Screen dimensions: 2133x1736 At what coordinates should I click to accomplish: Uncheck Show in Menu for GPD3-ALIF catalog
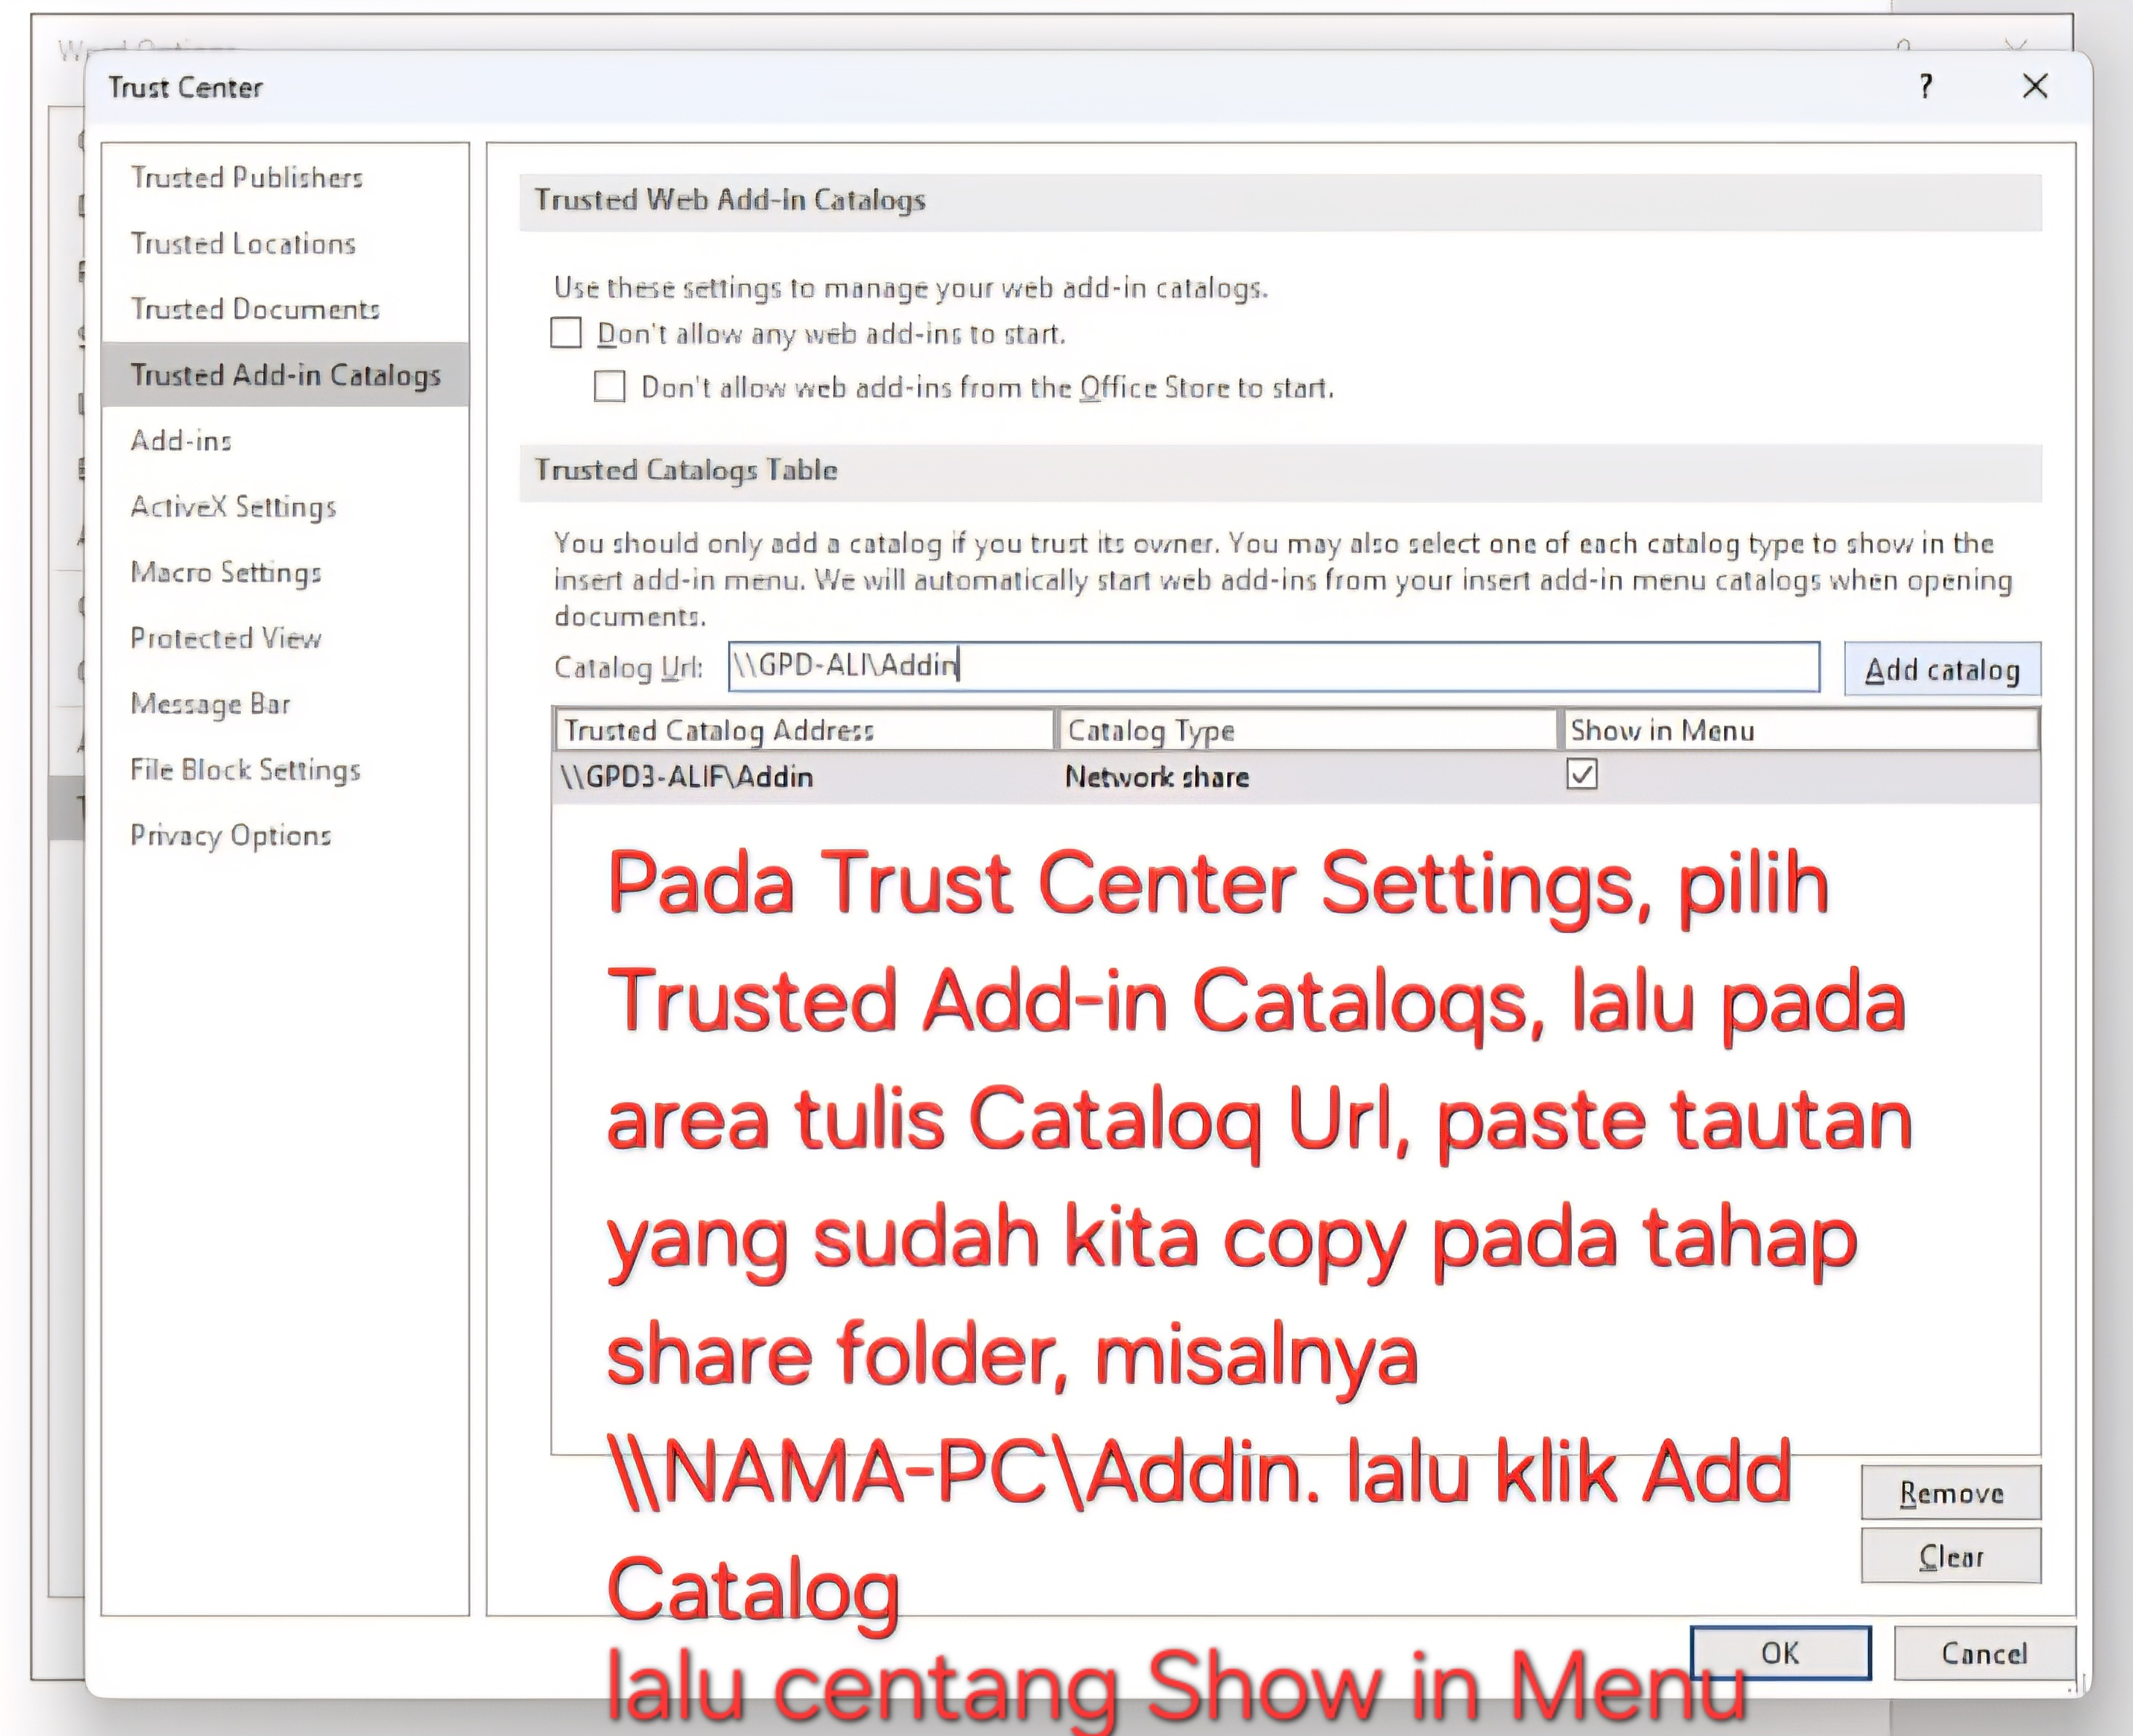click(x=1582, y=775)
